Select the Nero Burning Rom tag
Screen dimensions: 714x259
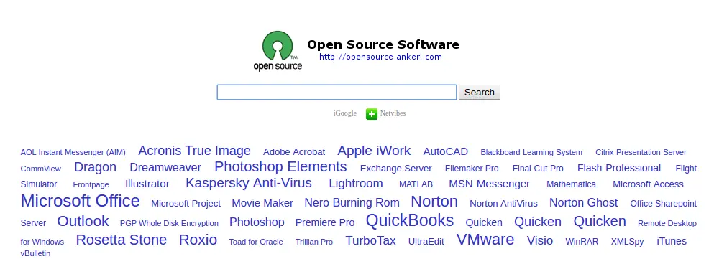pyautogui.click(x=352, y=202)
